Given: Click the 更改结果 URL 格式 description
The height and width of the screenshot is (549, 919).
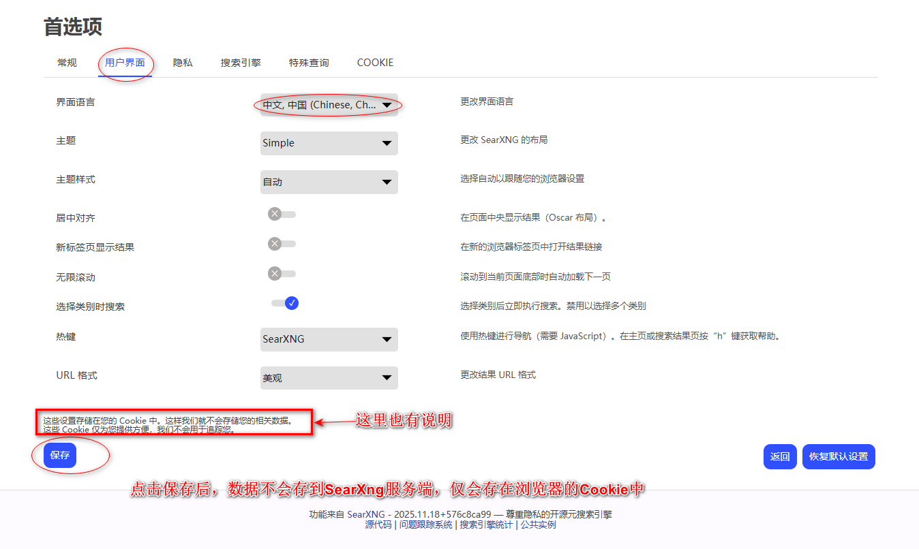Looking at the screenshot, I should pos(498,375).
